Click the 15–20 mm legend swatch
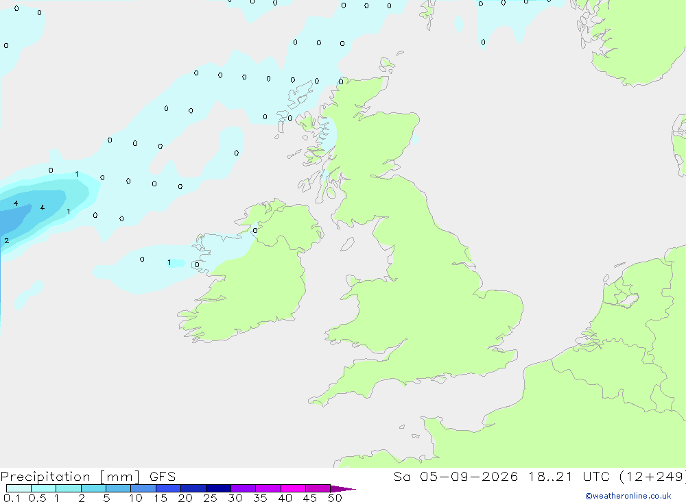Image resolution: width=686 pixels, height=502 pixels. point(169,488)
